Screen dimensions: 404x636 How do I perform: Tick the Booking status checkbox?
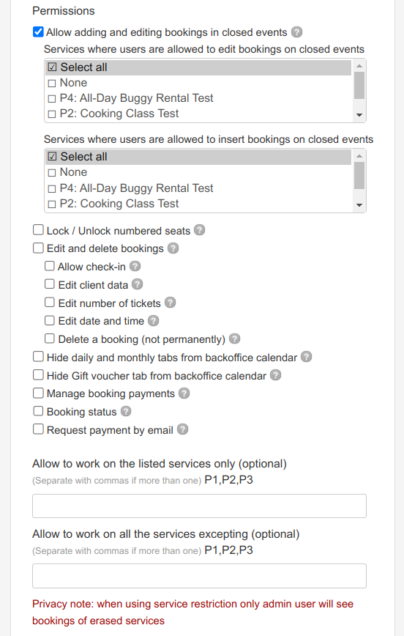(x=38, y=411)
